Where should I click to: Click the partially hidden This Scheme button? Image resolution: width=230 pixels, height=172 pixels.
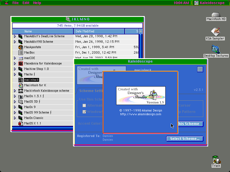click(x=191, y=124)
